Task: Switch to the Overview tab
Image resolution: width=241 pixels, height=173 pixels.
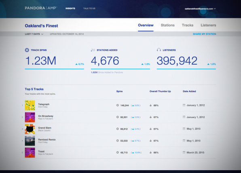Action: pyautogui.click(x=146, y=25)
